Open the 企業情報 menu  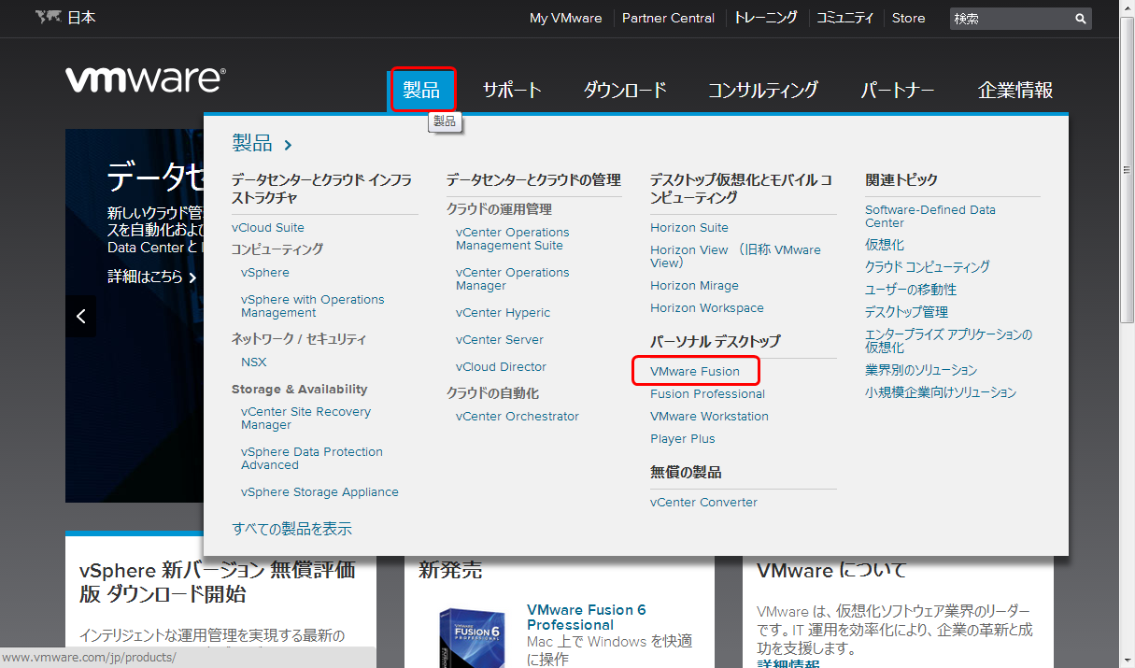point(1015,90)
